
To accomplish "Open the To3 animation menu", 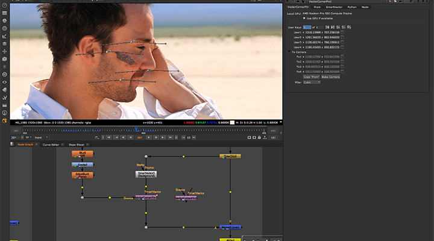I will 342,67.
